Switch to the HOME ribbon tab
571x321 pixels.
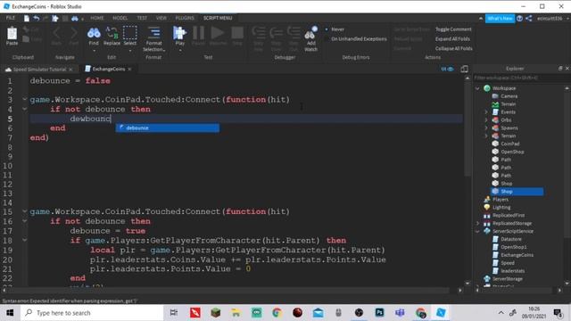pyautogui.click(x=97, y=18)
